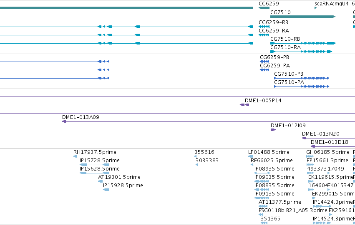The width and height of the screenshot is (355, 225).
Task: Click the CG7510-RA transcript feature
Action: [x=301, y=52]
